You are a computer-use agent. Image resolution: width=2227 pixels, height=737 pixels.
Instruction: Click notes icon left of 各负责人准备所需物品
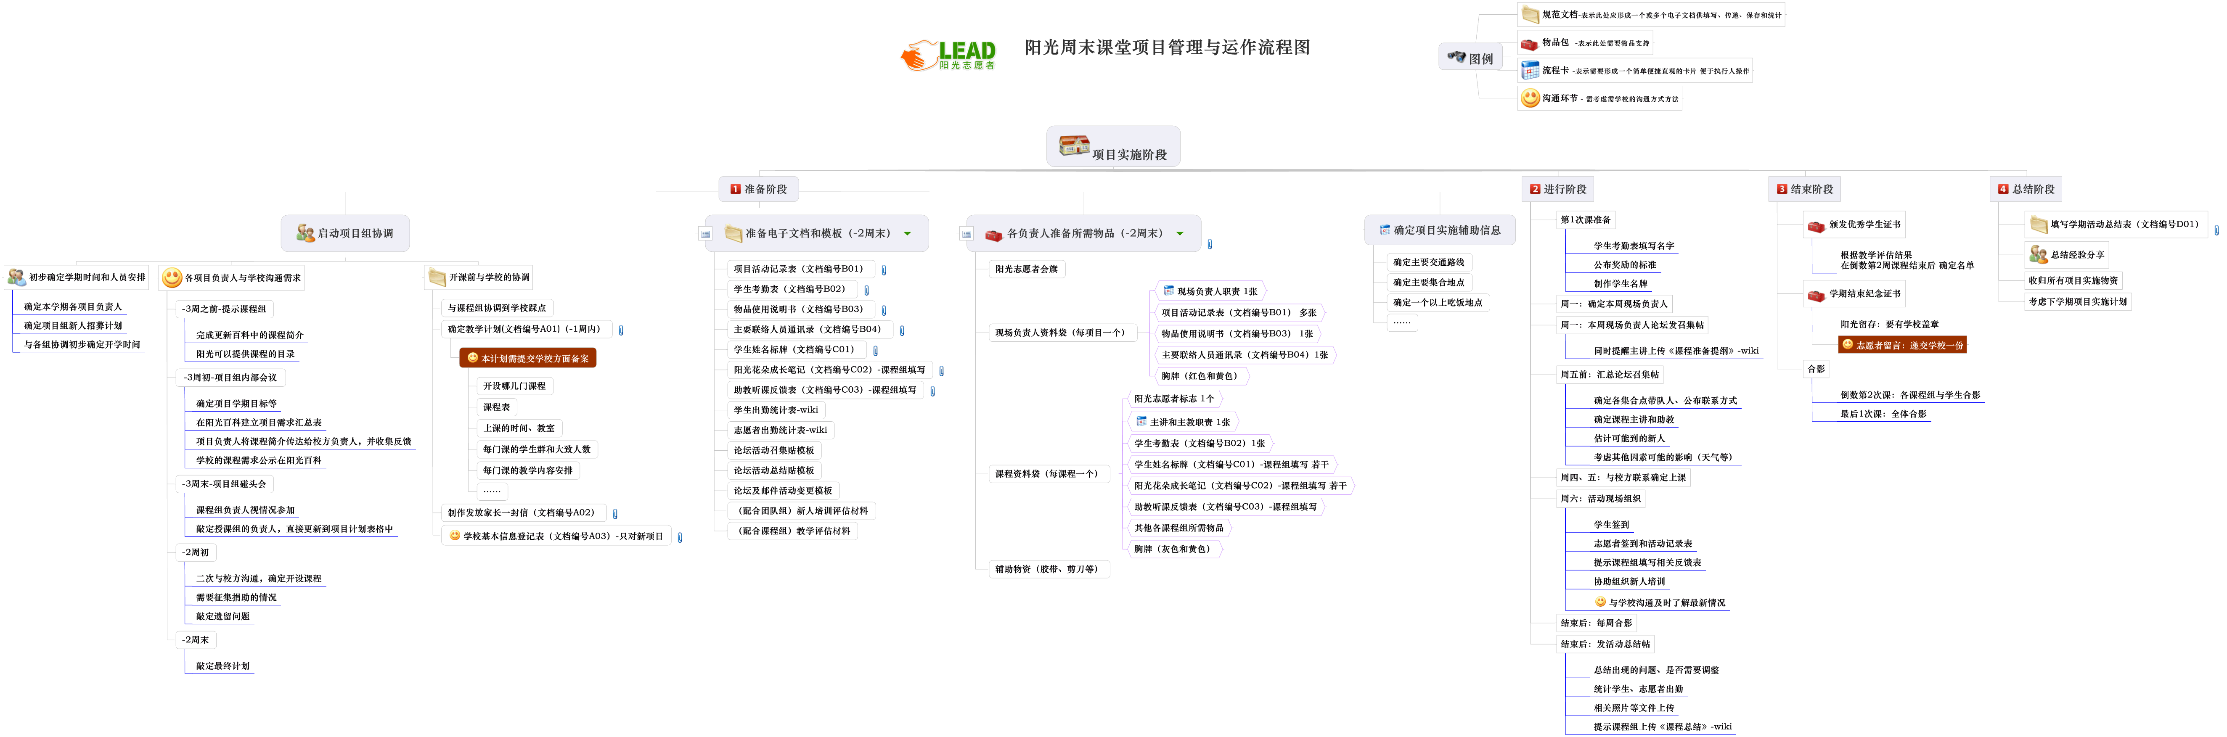[967, 234]
